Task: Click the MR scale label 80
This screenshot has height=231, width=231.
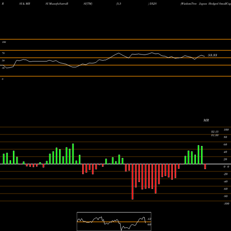Action: (x=225, y=137)
